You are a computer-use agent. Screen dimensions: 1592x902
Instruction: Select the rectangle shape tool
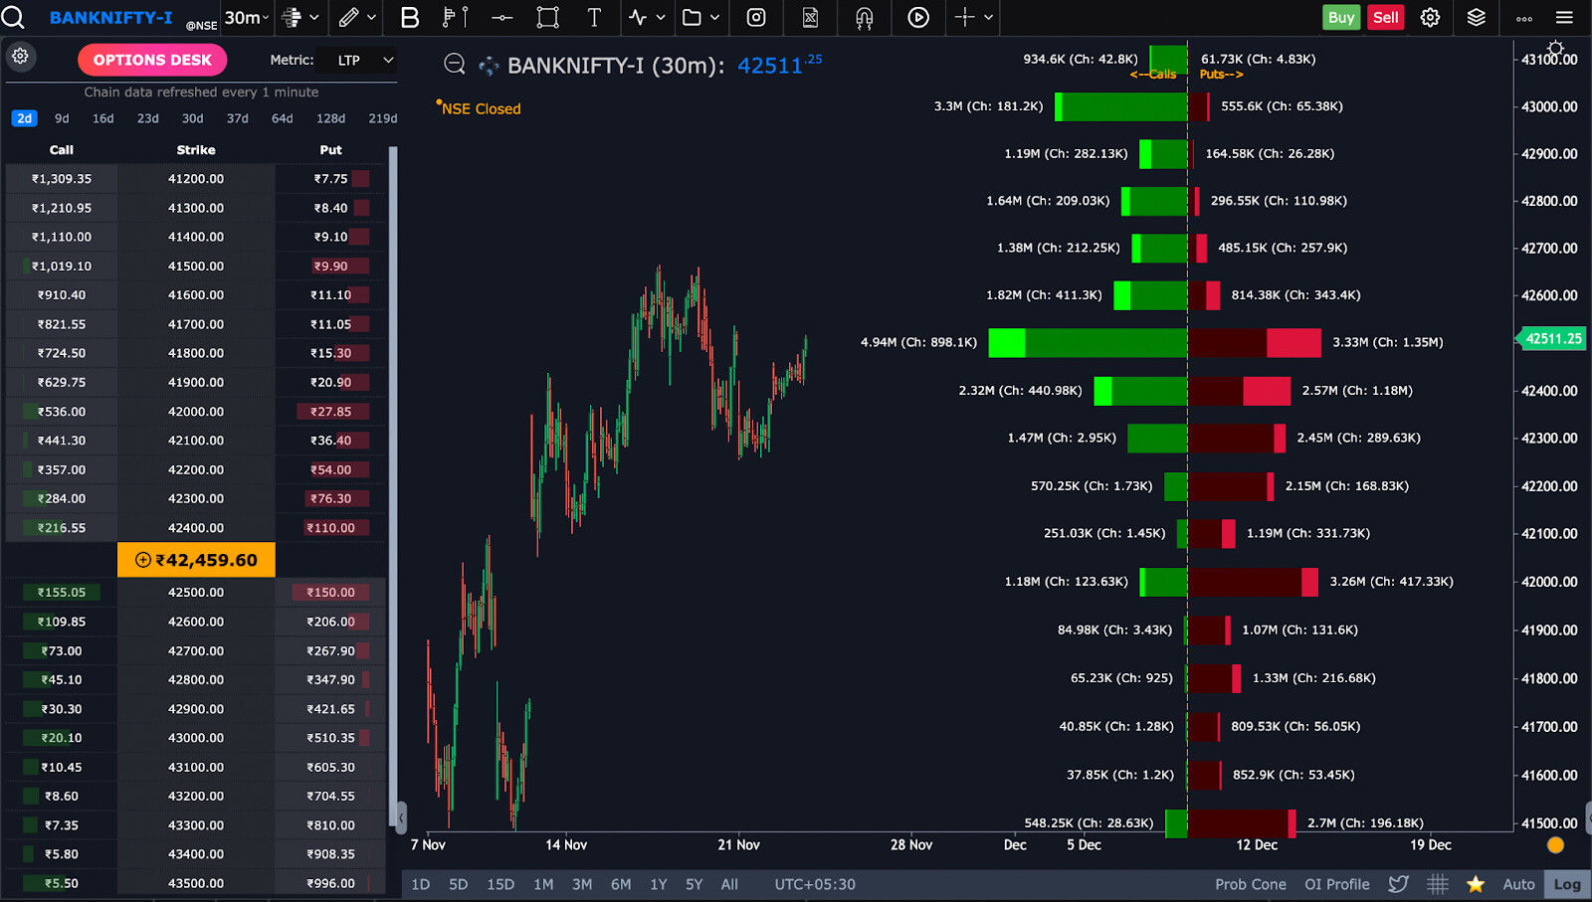click(547, 17)
